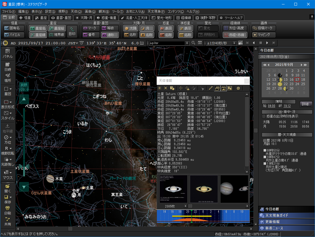The image size is (315, 237).
Task: Toggle the 星座線 constellation lines button
Action: (38, 35)
